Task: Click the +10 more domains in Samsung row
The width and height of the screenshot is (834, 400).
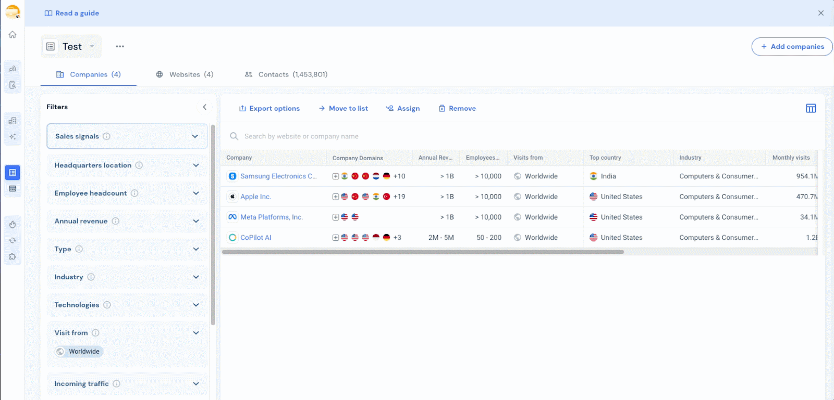Action: (x=399, y=176)
